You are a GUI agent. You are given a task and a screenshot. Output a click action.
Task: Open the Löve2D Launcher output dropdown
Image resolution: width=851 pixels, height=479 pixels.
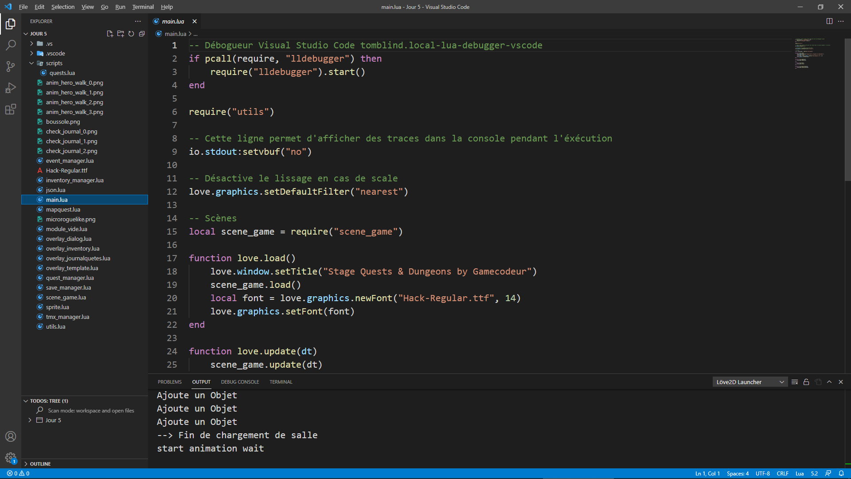click(750, 382)
